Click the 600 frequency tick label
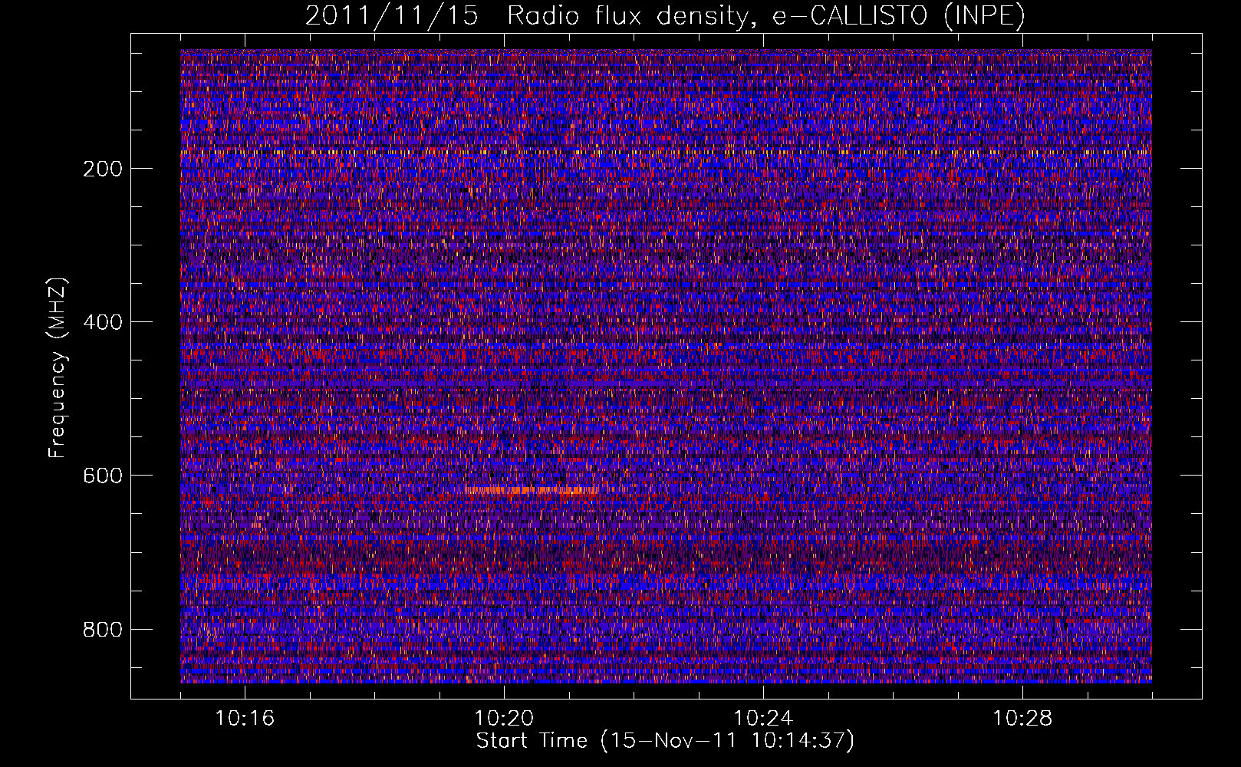The image size is (1241, 767). pos(103,476)
